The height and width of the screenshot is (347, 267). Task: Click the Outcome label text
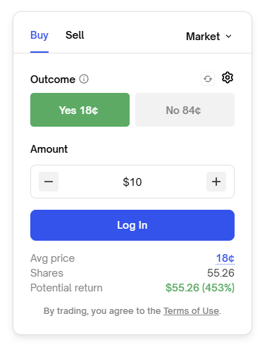(53, 80)
